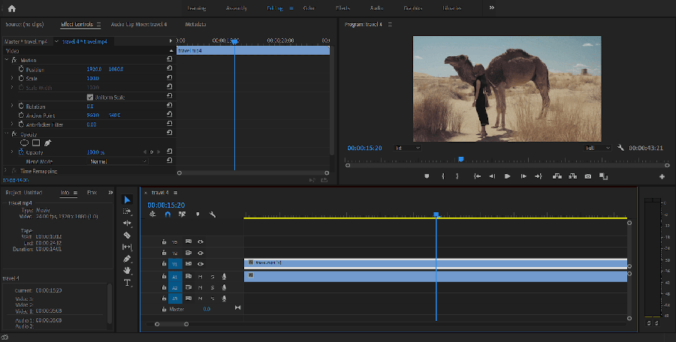Open Program Monitor wrench settings
This screenshot has width=676, height=342.
pyautogui.click(x=621, y=148)
